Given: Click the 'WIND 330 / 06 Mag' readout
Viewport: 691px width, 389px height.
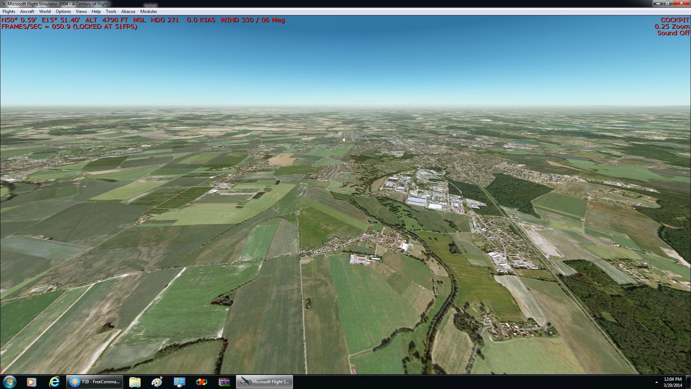Looking at the screenshot, I should pyautogui.click(x=253, y=20).
